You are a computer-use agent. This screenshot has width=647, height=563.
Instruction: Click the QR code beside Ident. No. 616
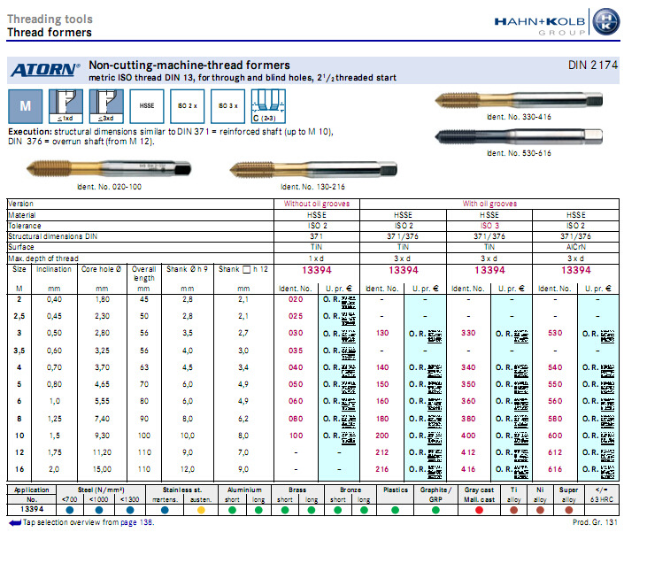click(x=607, y=472)
